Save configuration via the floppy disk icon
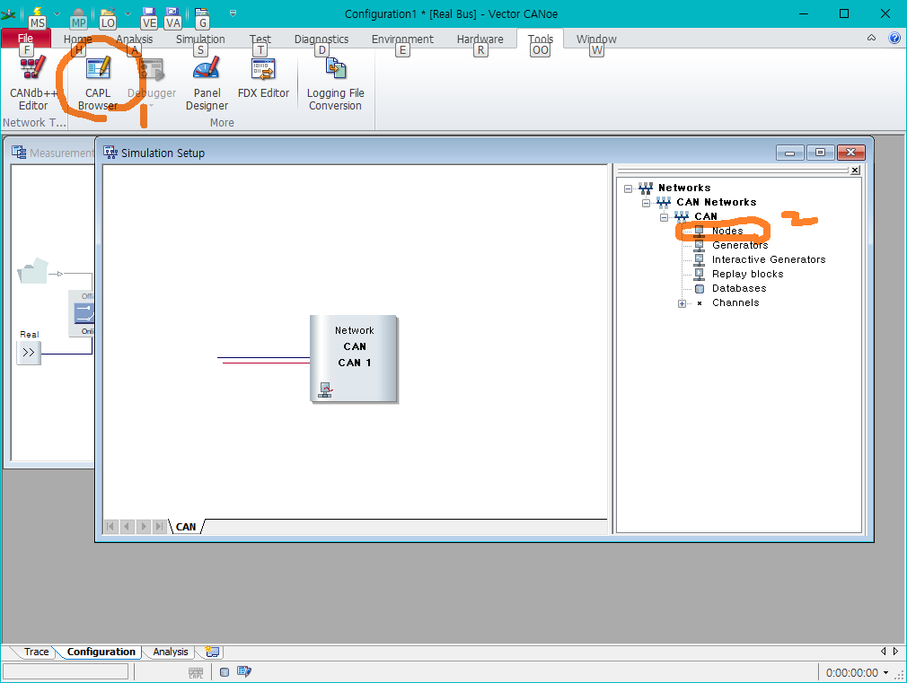Image resolution: width=907 pixels, height=683 pixels. pos(149,13)
